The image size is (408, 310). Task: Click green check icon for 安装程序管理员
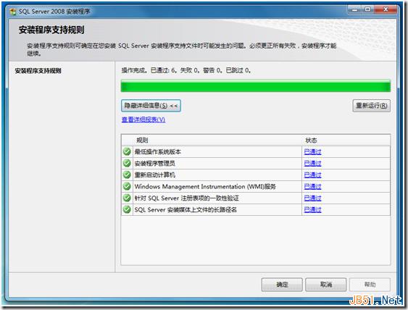tap(127, 163)
